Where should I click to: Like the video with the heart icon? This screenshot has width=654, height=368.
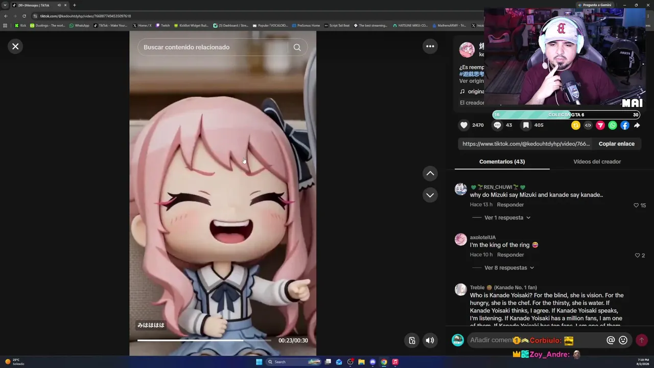pyautogui.click(x=464, y=125)
